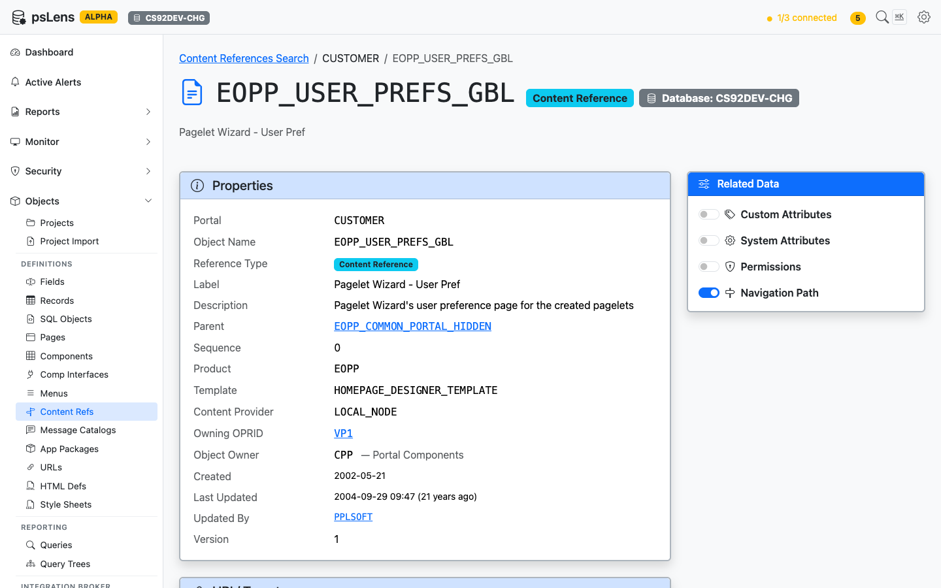This screenshot has height=588, width=941.
Task: Click the Project Import file icon
Action: click(31, 241)
